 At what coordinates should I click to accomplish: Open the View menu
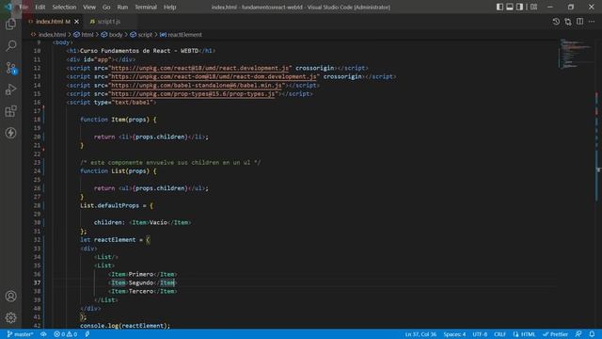tap(89, 7)
